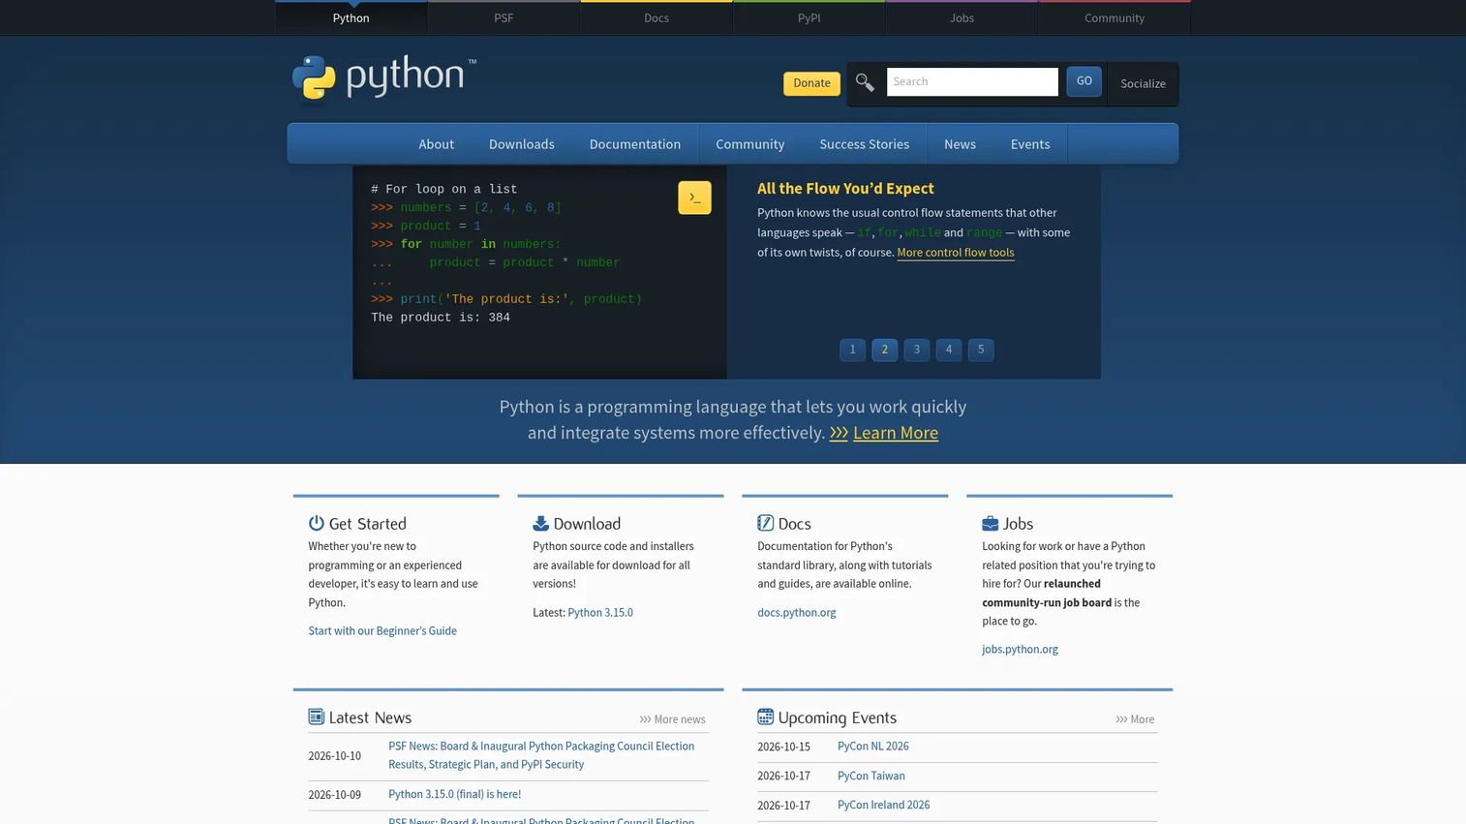
Task: Click the Latest News newspaper icon
Action: tap(316, 717)
